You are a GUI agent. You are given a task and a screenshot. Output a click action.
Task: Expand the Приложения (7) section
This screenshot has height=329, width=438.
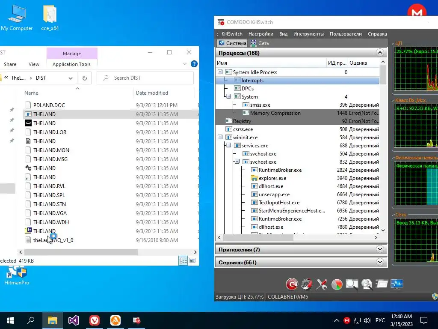pyautogui.click(x=380, y=249)
